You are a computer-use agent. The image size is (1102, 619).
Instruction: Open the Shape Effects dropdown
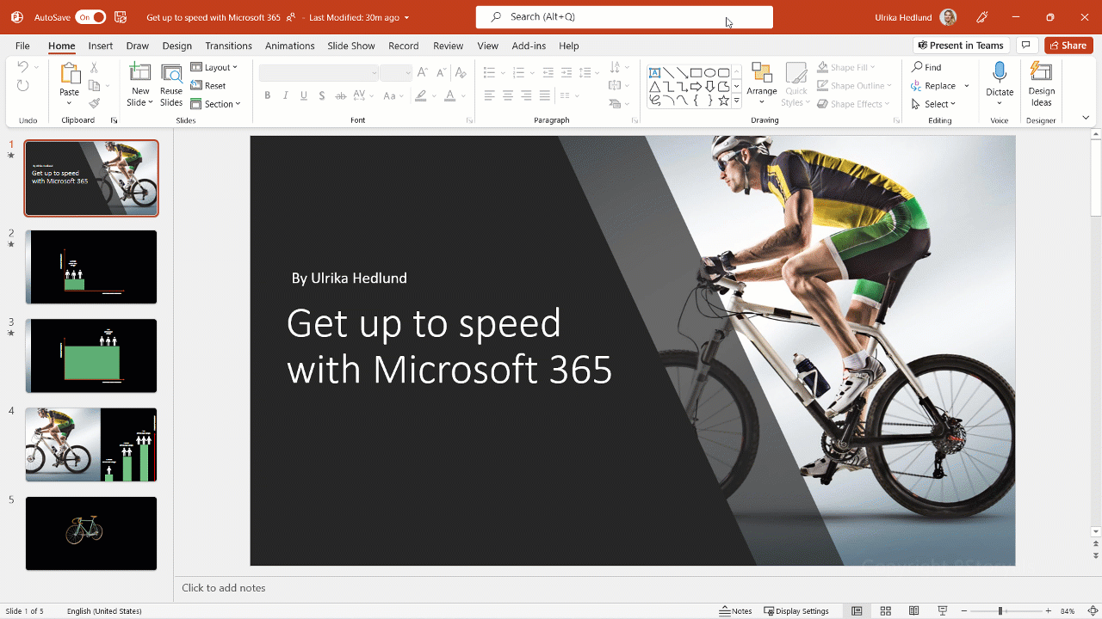click(x=852, y=104)
